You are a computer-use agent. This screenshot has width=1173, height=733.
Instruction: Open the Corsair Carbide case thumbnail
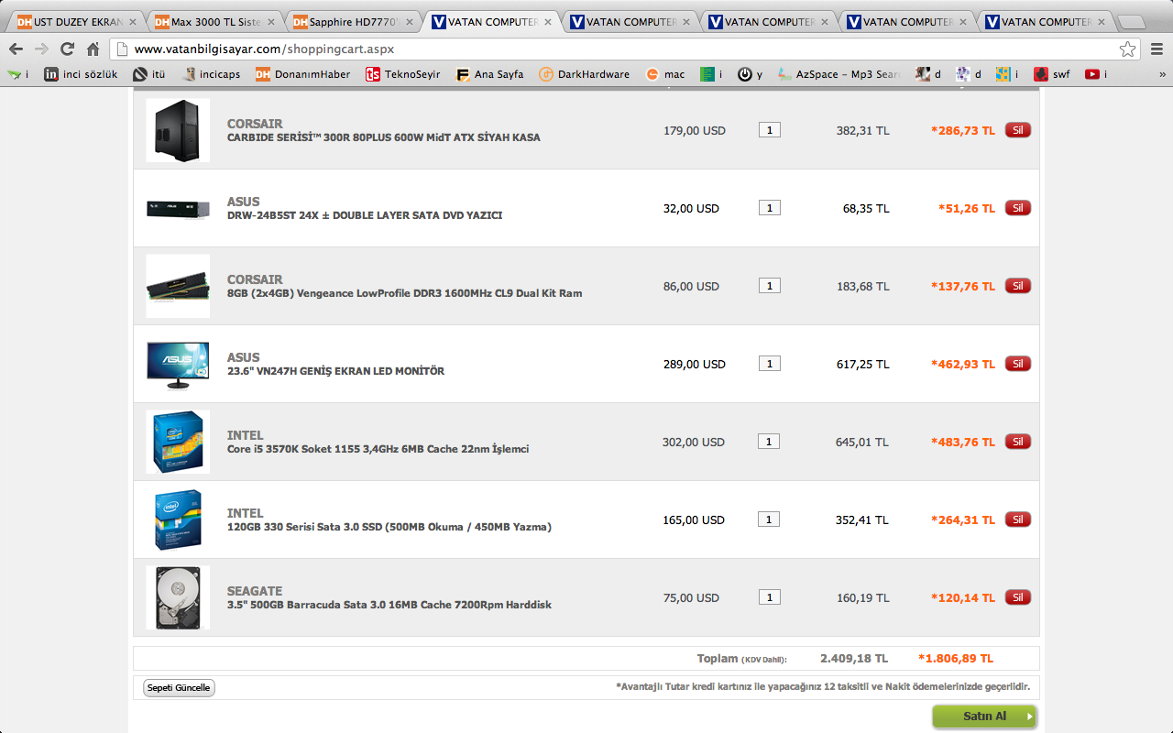[178, 130]
